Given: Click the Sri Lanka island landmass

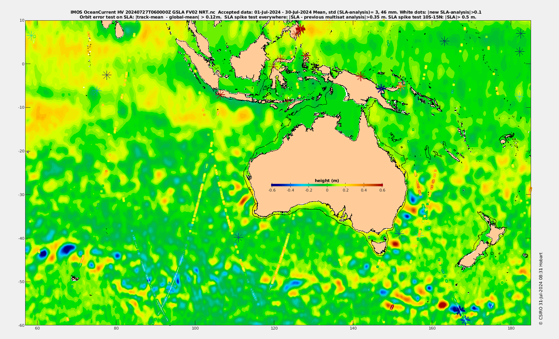Looking at the screenshot, I should [119, 30].
